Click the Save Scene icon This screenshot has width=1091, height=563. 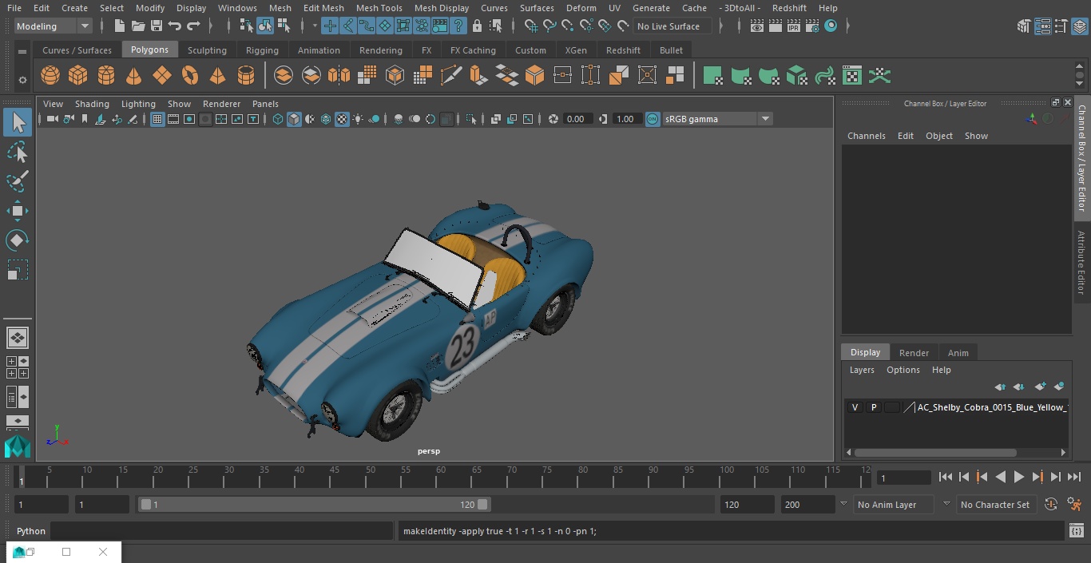(157, 26)
